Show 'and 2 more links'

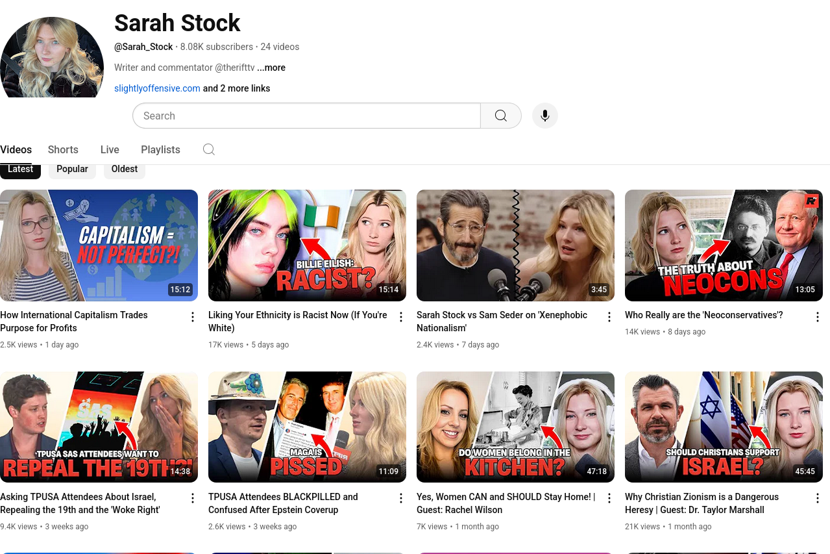pos(237,88)
